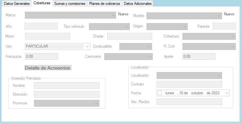Expand the Provincia dropdown
The image size is (242, 123).
[x=67, y=103]
